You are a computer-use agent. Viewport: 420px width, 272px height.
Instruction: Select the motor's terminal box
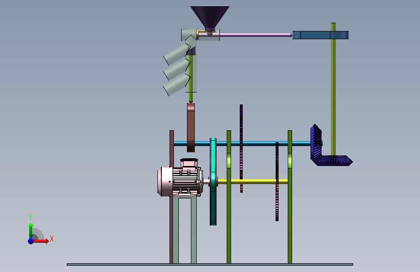[x=189, y=163]
